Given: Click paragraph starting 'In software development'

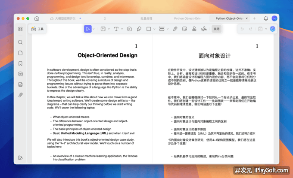Looking at the screenshot, I should [x=92, y=80].
